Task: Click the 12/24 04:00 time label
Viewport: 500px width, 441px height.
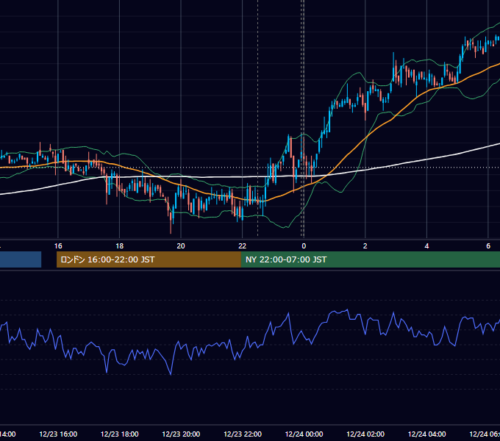Action: [x=427, y=434]
